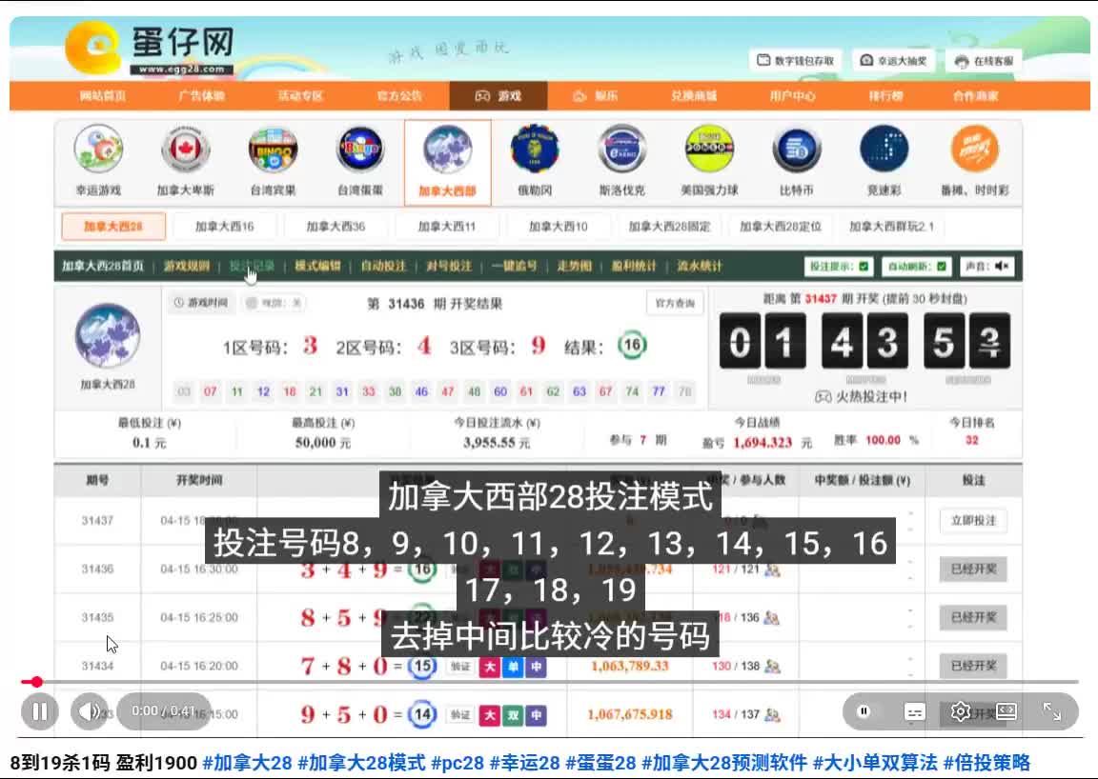Screen dimensions: 1098x779
Task: Click the 数字钱包存取 button
Action: tap(796, 61)
